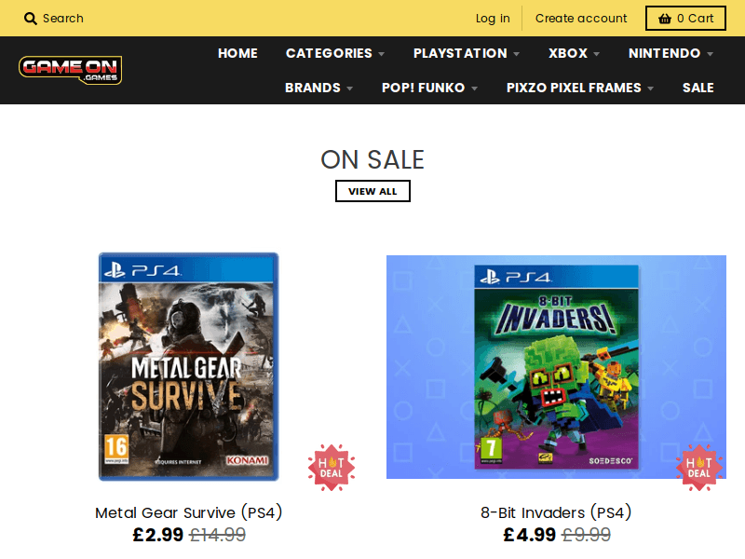
Task: Click Hot Deal badge on Metal Gear Survive
Action: pos(332,467)
